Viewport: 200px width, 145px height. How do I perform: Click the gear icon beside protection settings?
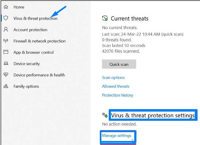[x=105, y=115]
